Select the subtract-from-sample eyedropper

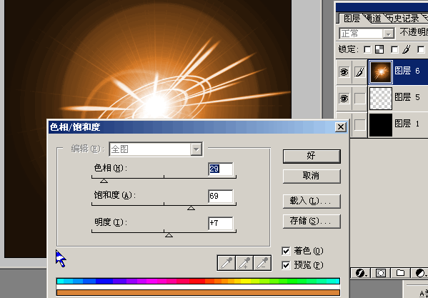[262, 263]
